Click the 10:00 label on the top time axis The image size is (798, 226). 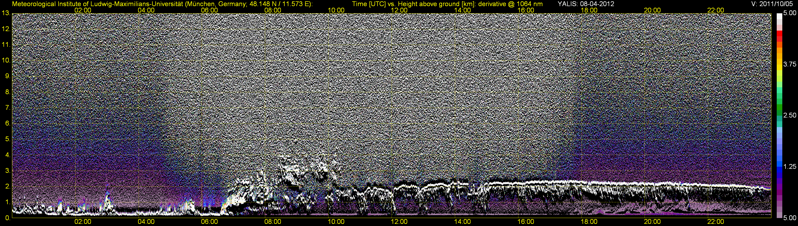[336, 10]
